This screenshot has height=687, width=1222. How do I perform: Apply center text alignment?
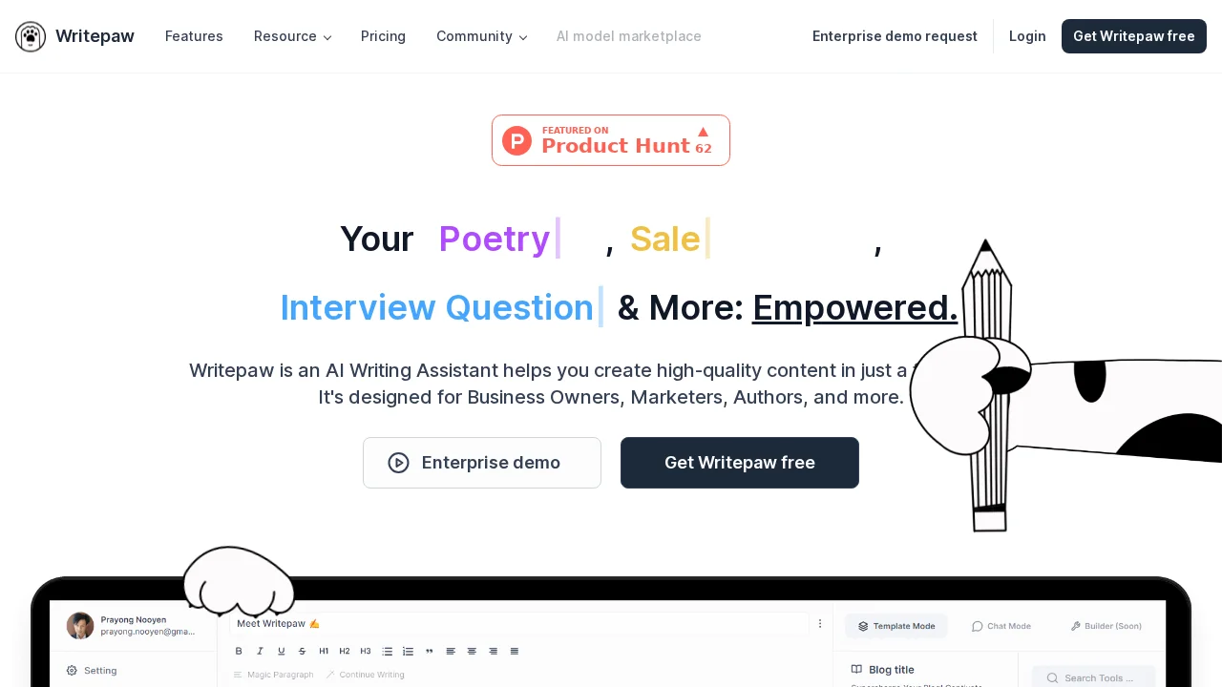(x=472, y=651)
